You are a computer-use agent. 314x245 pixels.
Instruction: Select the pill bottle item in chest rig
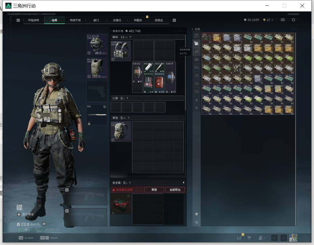coord(148,67)
